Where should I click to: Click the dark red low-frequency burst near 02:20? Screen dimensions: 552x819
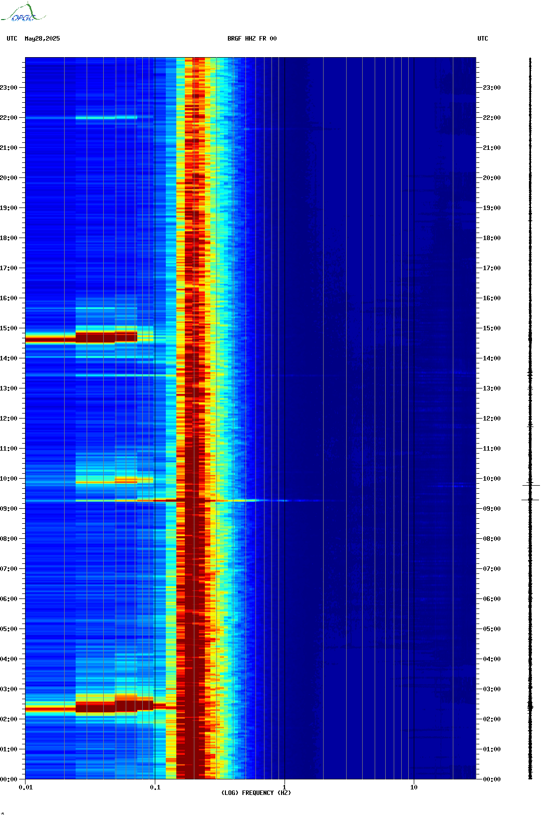pos(89,707)
